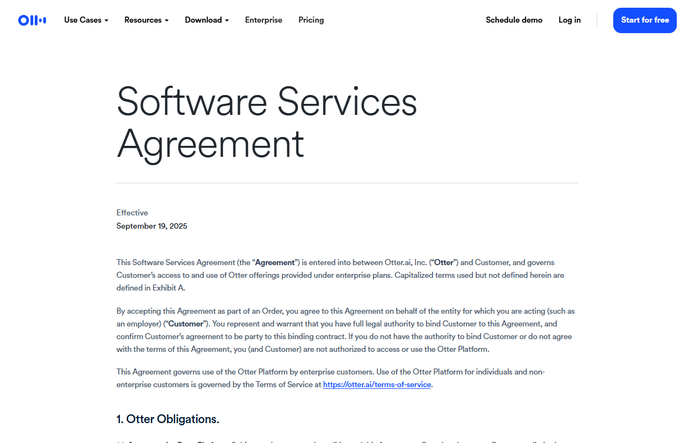Click the Schedule demo link
The width and height of the screenshot is (695, 443).
[514, 20]
